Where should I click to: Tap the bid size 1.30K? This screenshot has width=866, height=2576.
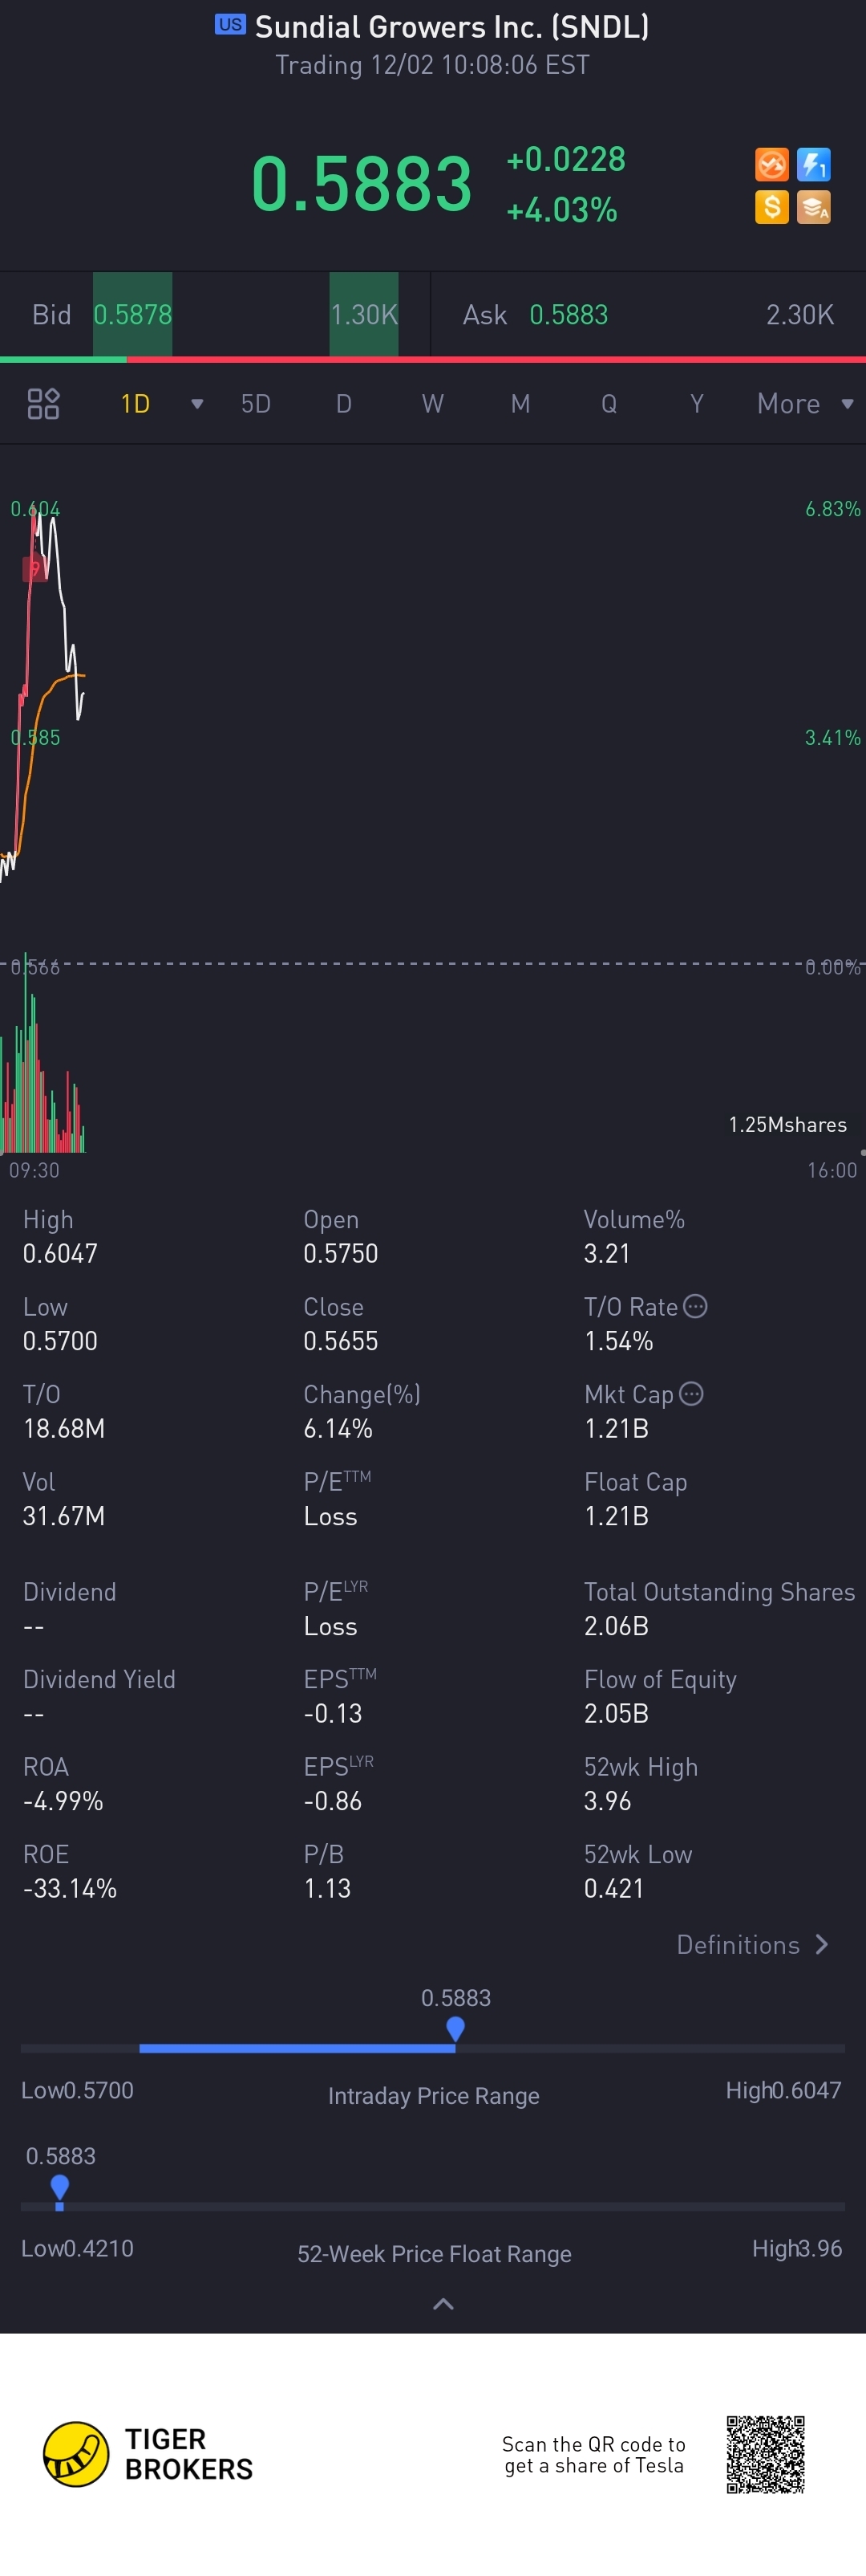(x=363, y=315)
